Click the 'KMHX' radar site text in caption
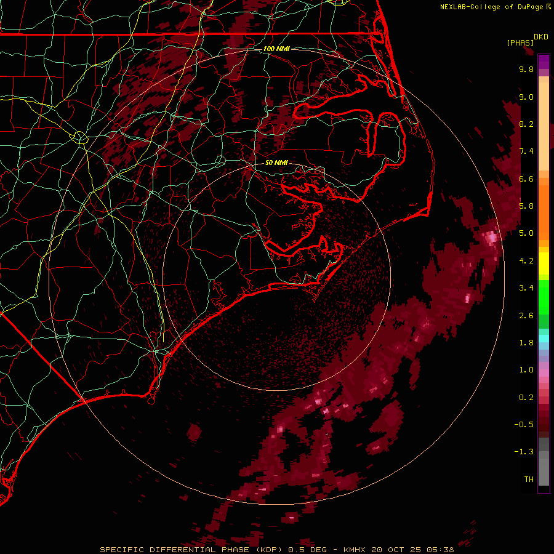The width and height of the screenshot is (554, 554). [356, 550]
